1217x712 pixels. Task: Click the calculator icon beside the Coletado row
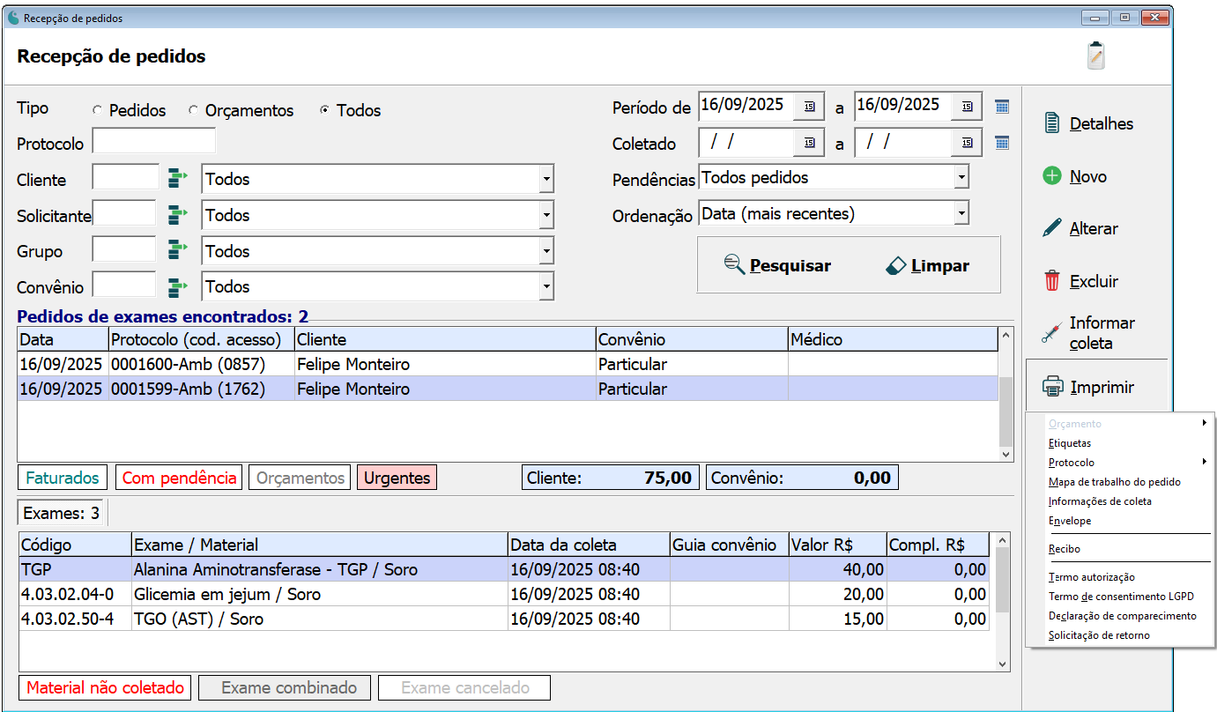point(1002,143)
